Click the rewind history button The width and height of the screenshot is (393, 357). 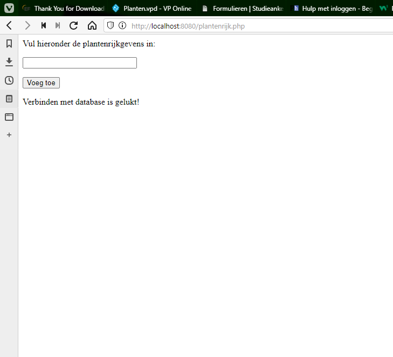tap(44, 25)
